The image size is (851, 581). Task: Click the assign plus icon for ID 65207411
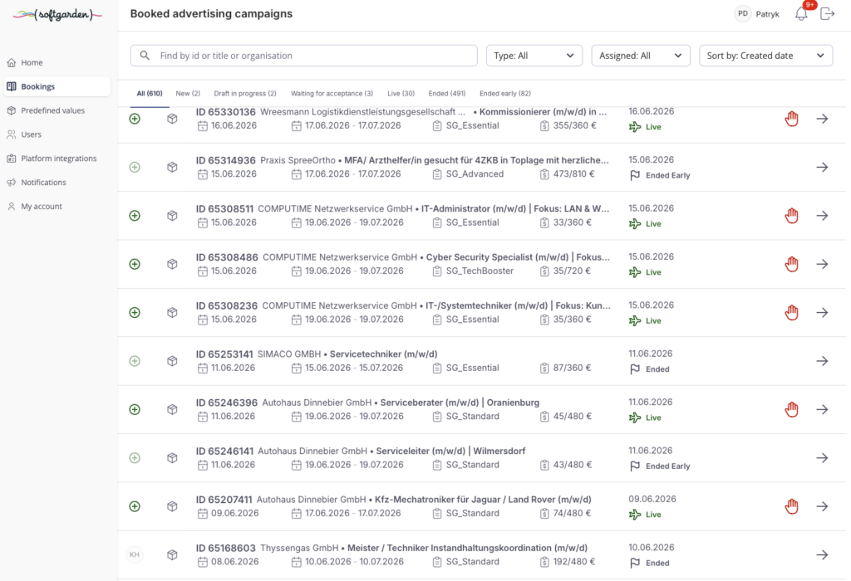pos(135,506)
